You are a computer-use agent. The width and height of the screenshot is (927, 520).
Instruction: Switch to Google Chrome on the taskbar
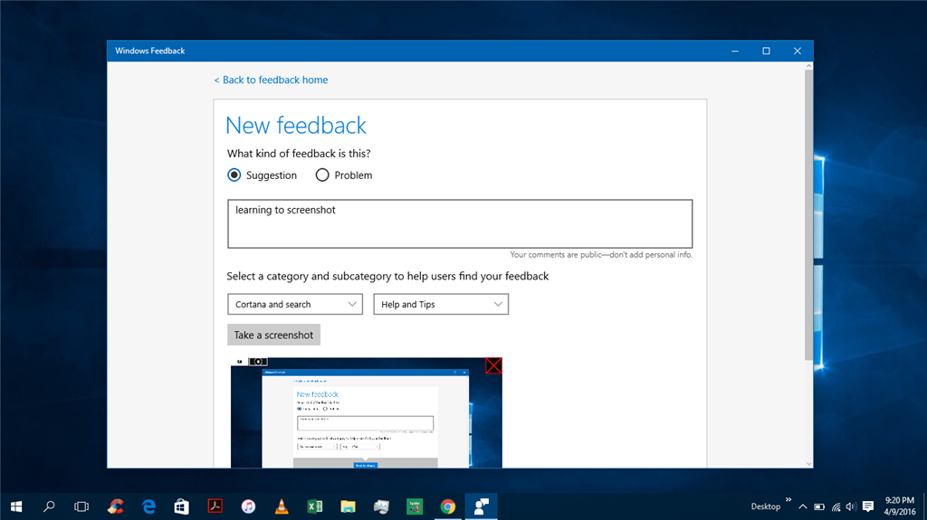(x=447, y=506)
